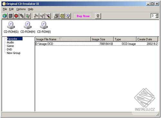
Task: Click the title bar application icon
Action: click(4, 4)
